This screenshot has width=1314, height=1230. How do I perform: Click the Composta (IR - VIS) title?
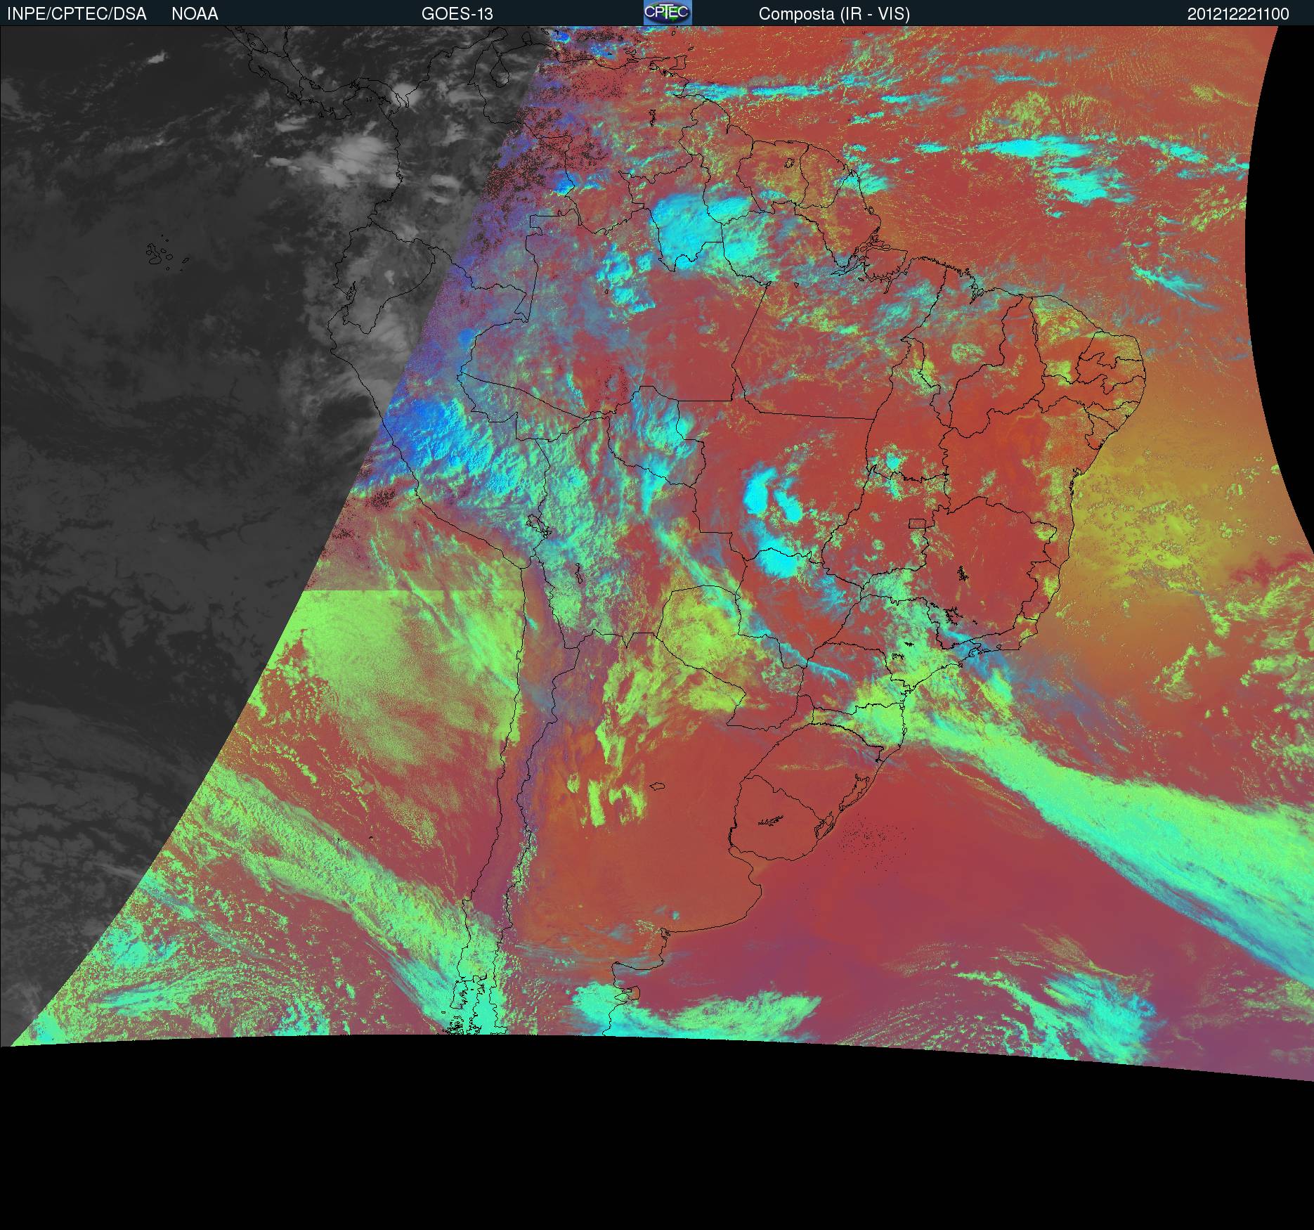coord(834,14)
